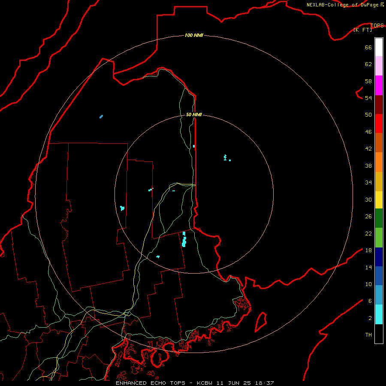Select the magenta 58 K FT legend color
Image resolution: width=386 pixels, height=386 pixels.
(379, 85)
